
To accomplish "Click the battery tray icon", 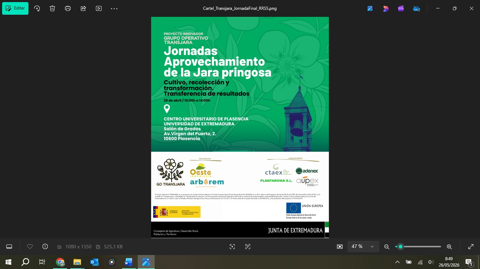I will pyautogui.click(x=409, y=262).
